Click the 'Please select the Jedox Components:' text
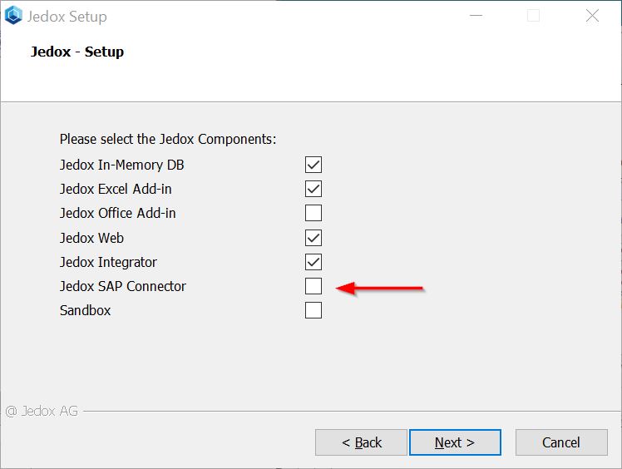Screen dimensions: 622x469 [x=168, y=139]
